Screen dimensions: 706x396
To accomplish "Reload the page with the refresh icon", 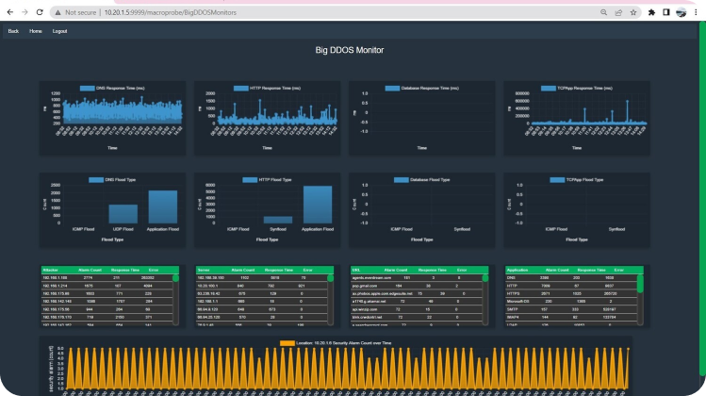I will [38, 13].
